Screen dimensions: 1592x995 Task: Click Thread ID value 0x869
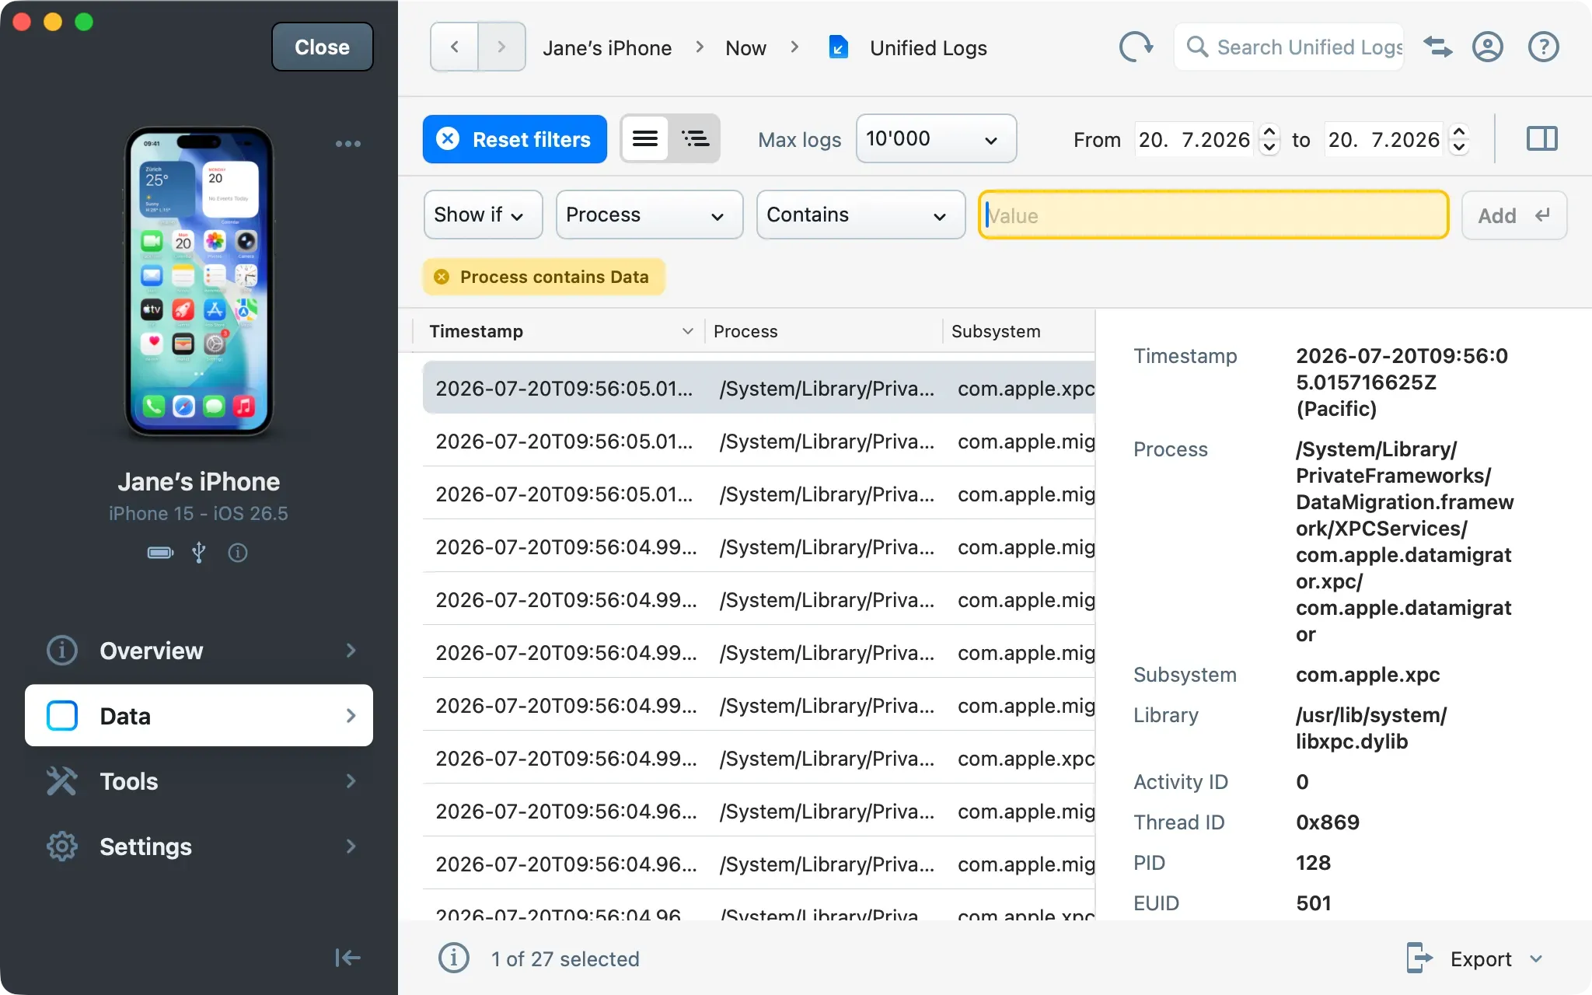[x=1328, y=822]
